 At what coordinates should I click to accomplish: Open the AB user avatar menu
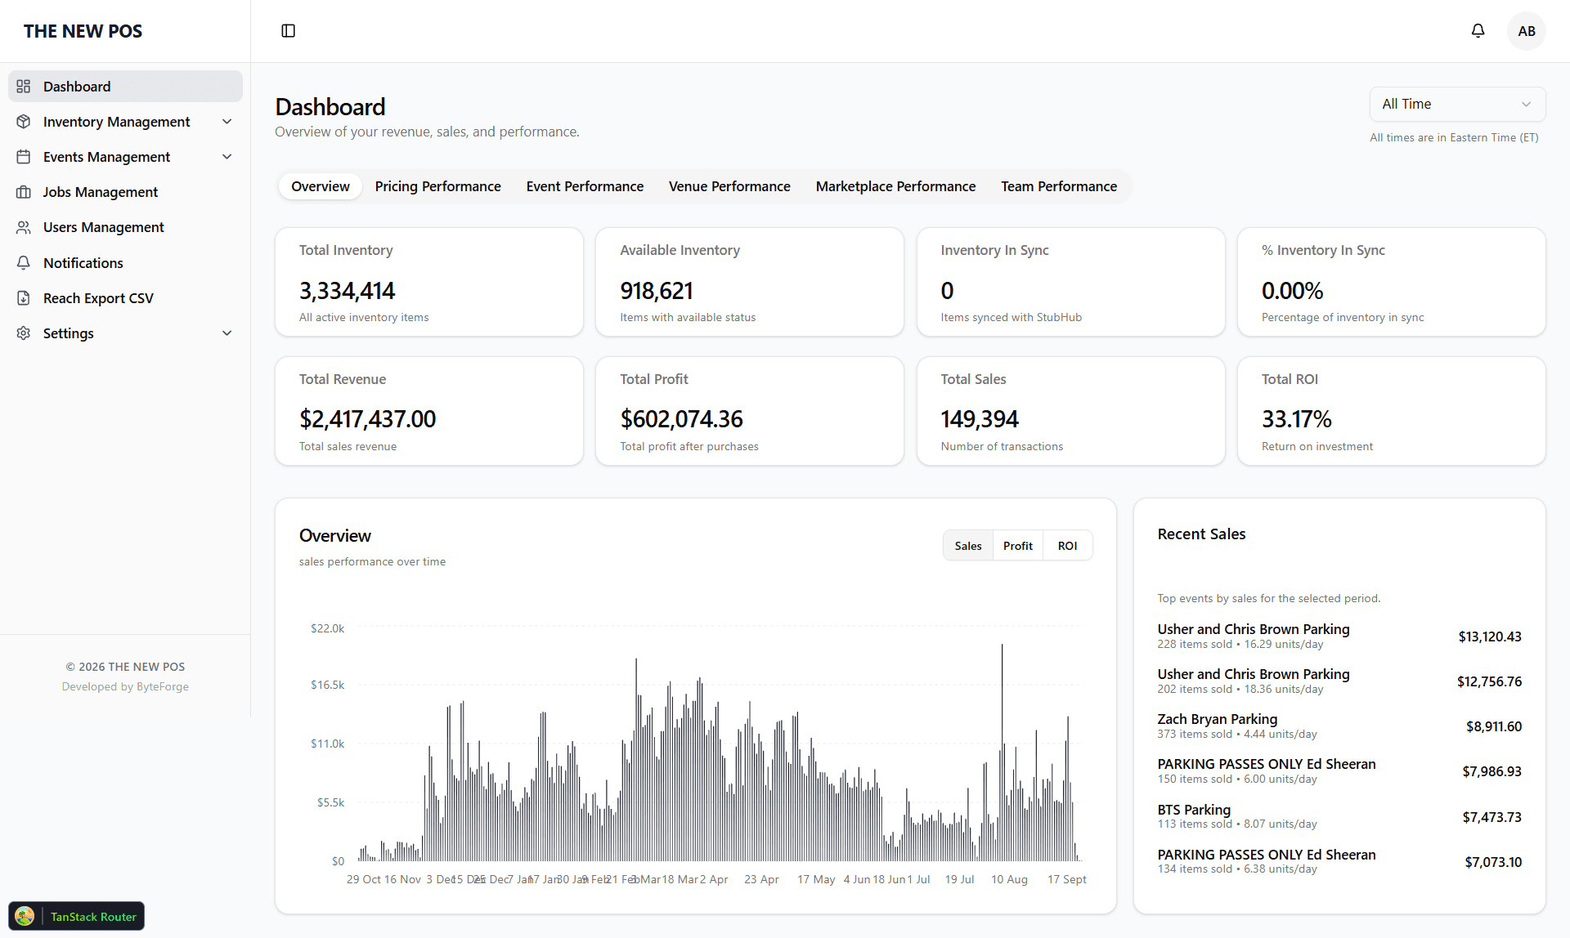pos(1526,31)
